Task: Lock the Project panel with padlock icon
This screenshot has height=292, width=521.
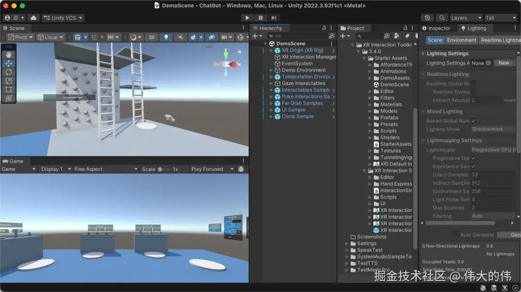Action: click(405, 28)
